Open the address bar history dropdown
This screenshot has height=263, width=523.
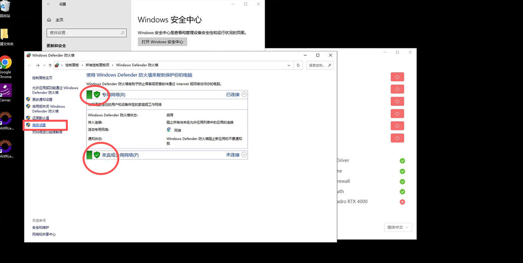pyautogui.click(x=289, y=65)
